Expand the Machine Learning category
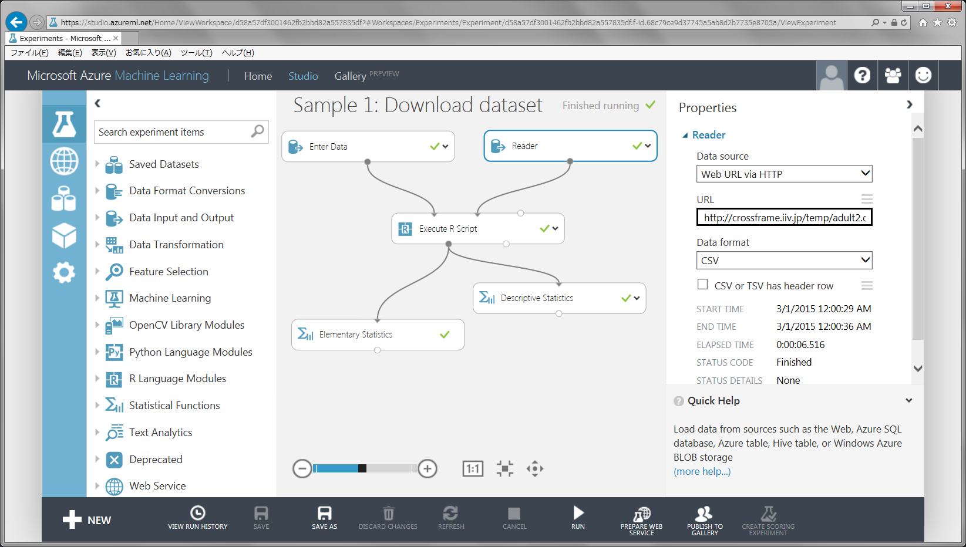Image resolution: width=966 pixels, height=547 pixels. (x=97, y=298)
